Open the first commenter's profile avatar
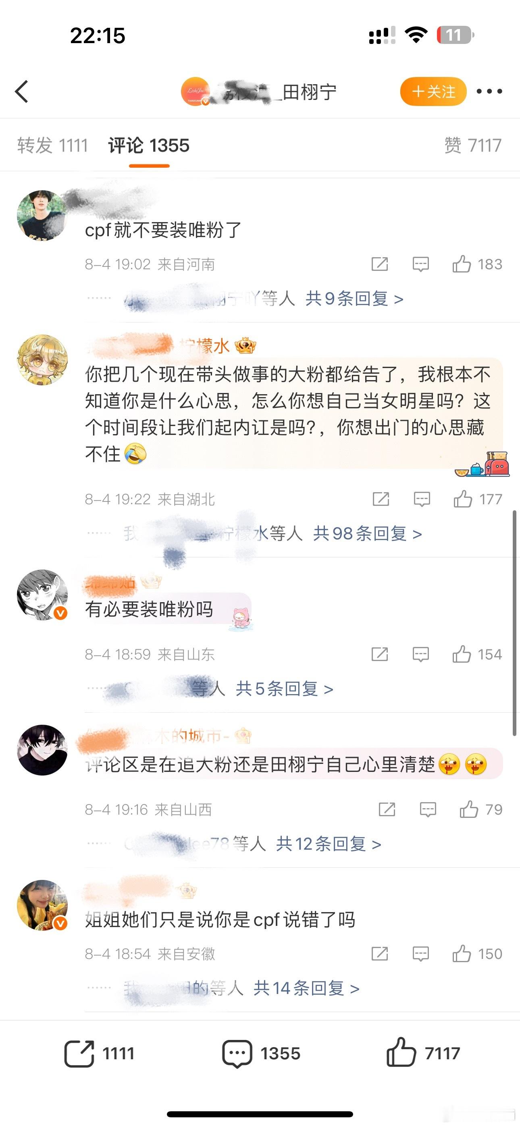The height and width of the screenshot is (1127, 520). [x=42, y=216]
